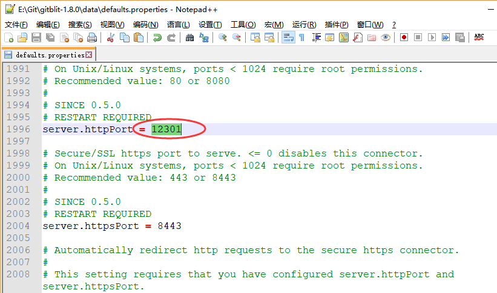Toggle the indent guide toolbar button
Screen dimensions: 497x293
tap(316, 37)
